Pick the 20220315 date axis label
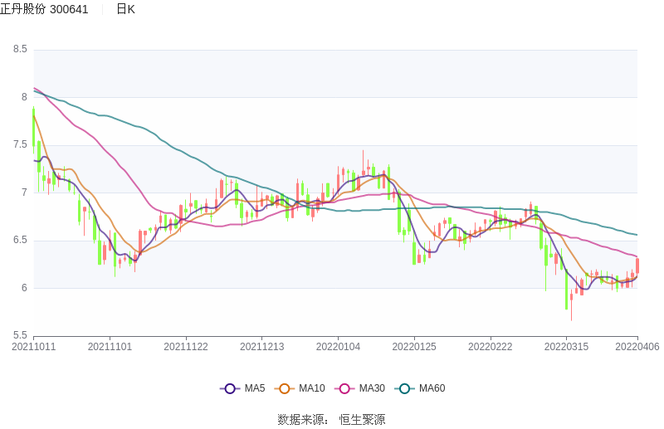The height and width of the screenshot is (429, 664). [566, 347]
